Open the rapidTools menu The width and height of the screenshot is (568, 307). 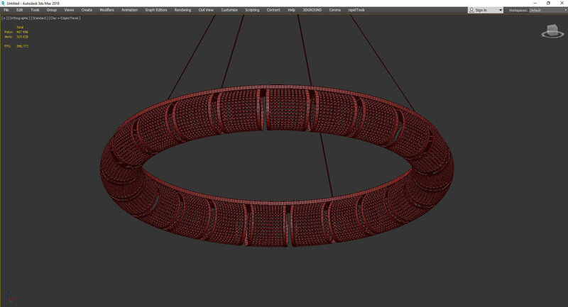click(x=356, y=11)
